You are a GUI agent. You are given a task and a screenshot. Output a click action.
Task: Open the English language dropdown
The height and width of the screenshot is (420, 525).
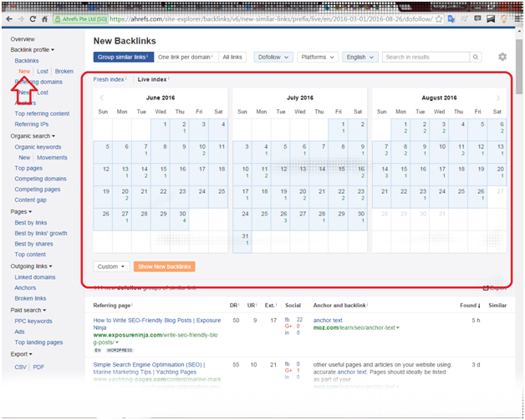(360, 57)
